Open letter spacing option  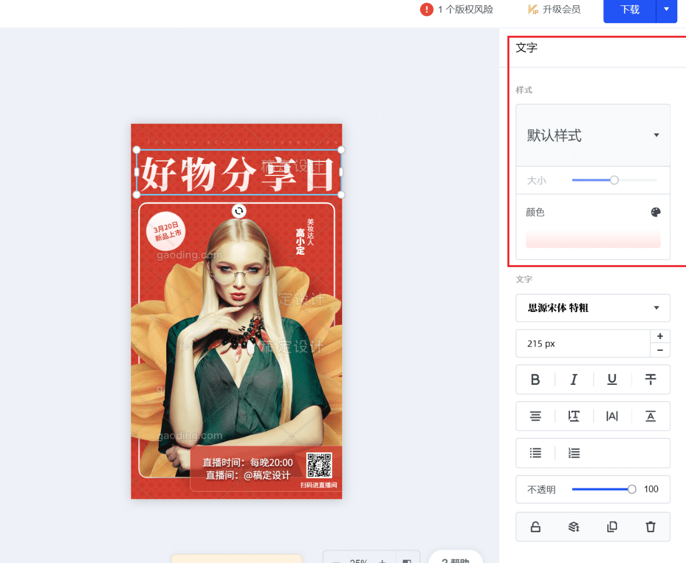point(612,416)
